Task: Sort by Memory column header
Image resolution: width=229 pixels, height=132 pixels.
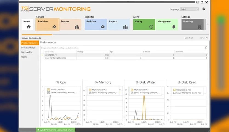Action: point(93,52)
